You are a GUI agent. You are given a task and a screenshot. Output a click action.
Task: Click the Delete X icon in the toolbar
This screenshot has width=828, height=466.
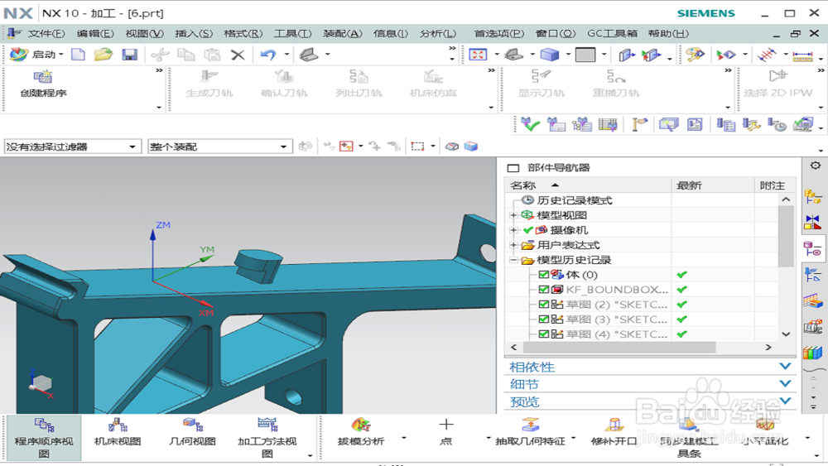click(x=238, y=55)
